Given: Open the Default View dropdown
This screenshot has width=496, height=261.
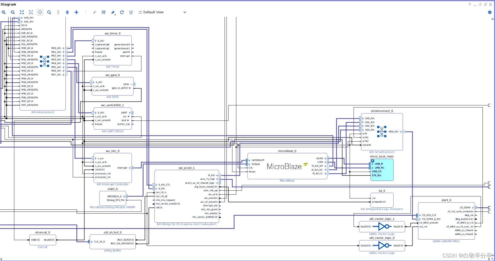Looking at the screenshot, I should 163,12.
